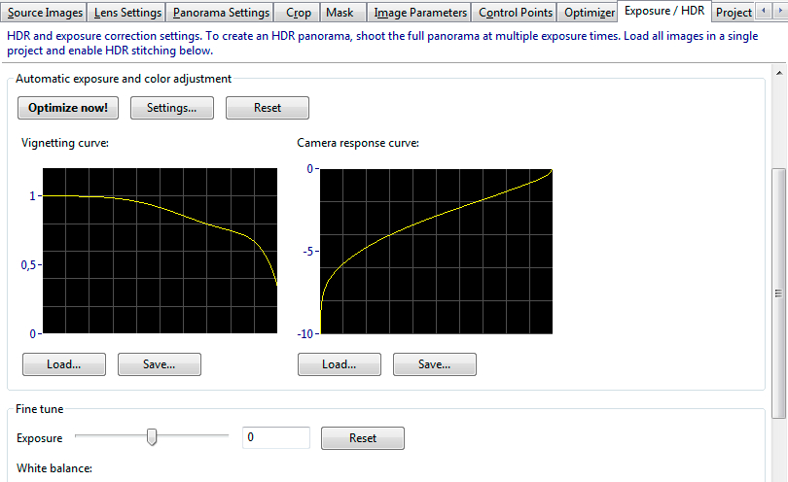The height and width of the screenshot is (482, 788).
Task: Save the vignetting curve
Action: click(160, 364)
